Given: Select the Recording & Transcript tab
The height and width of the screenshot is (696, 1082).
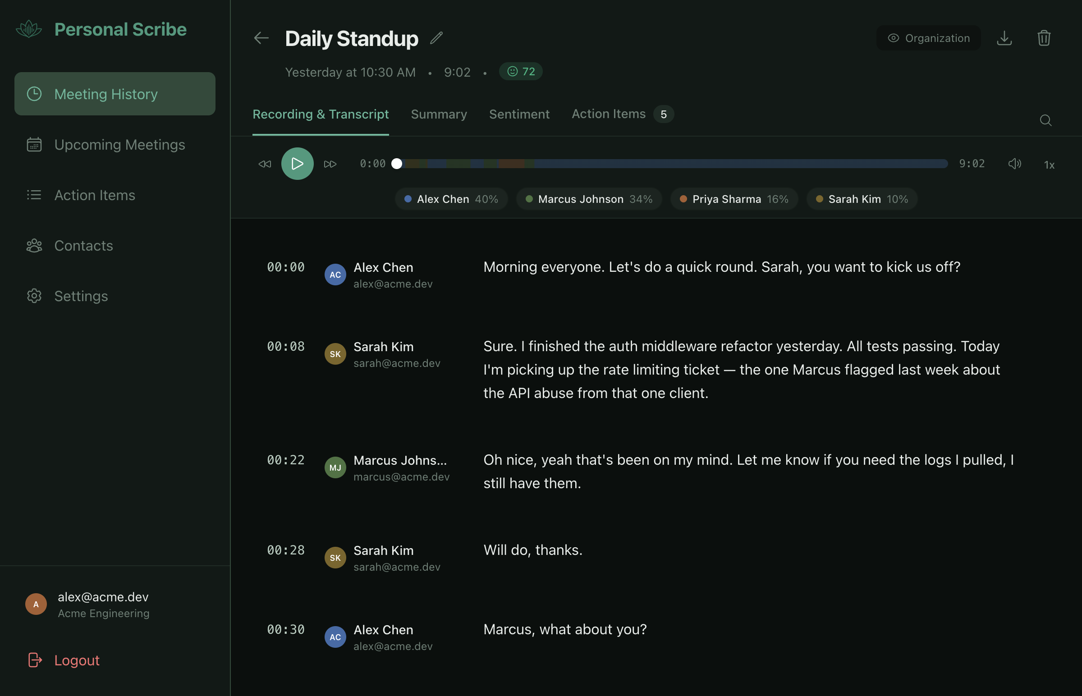Looking at the screenshot, I should [x=321, y=114].
